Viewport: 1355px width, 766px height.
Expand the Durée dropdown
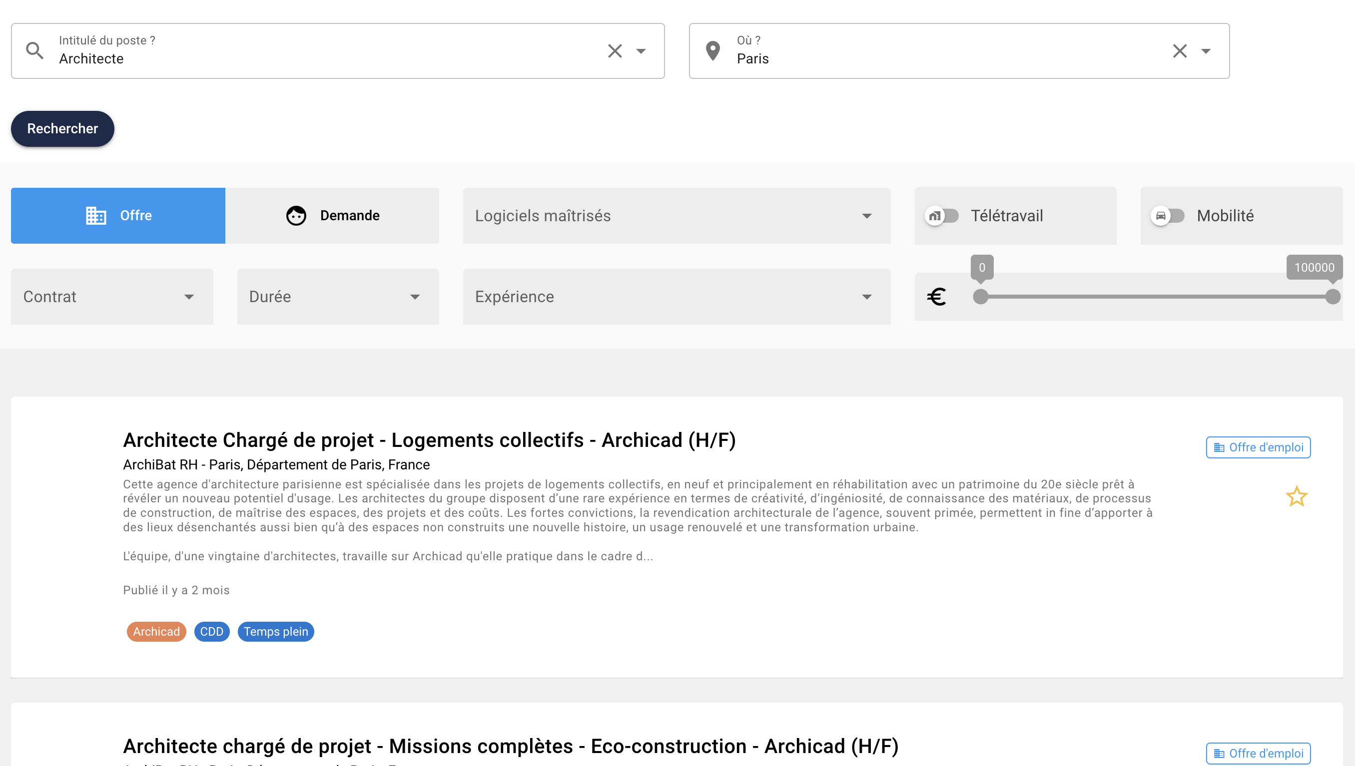pyautogui.click(x=338, y=297)
